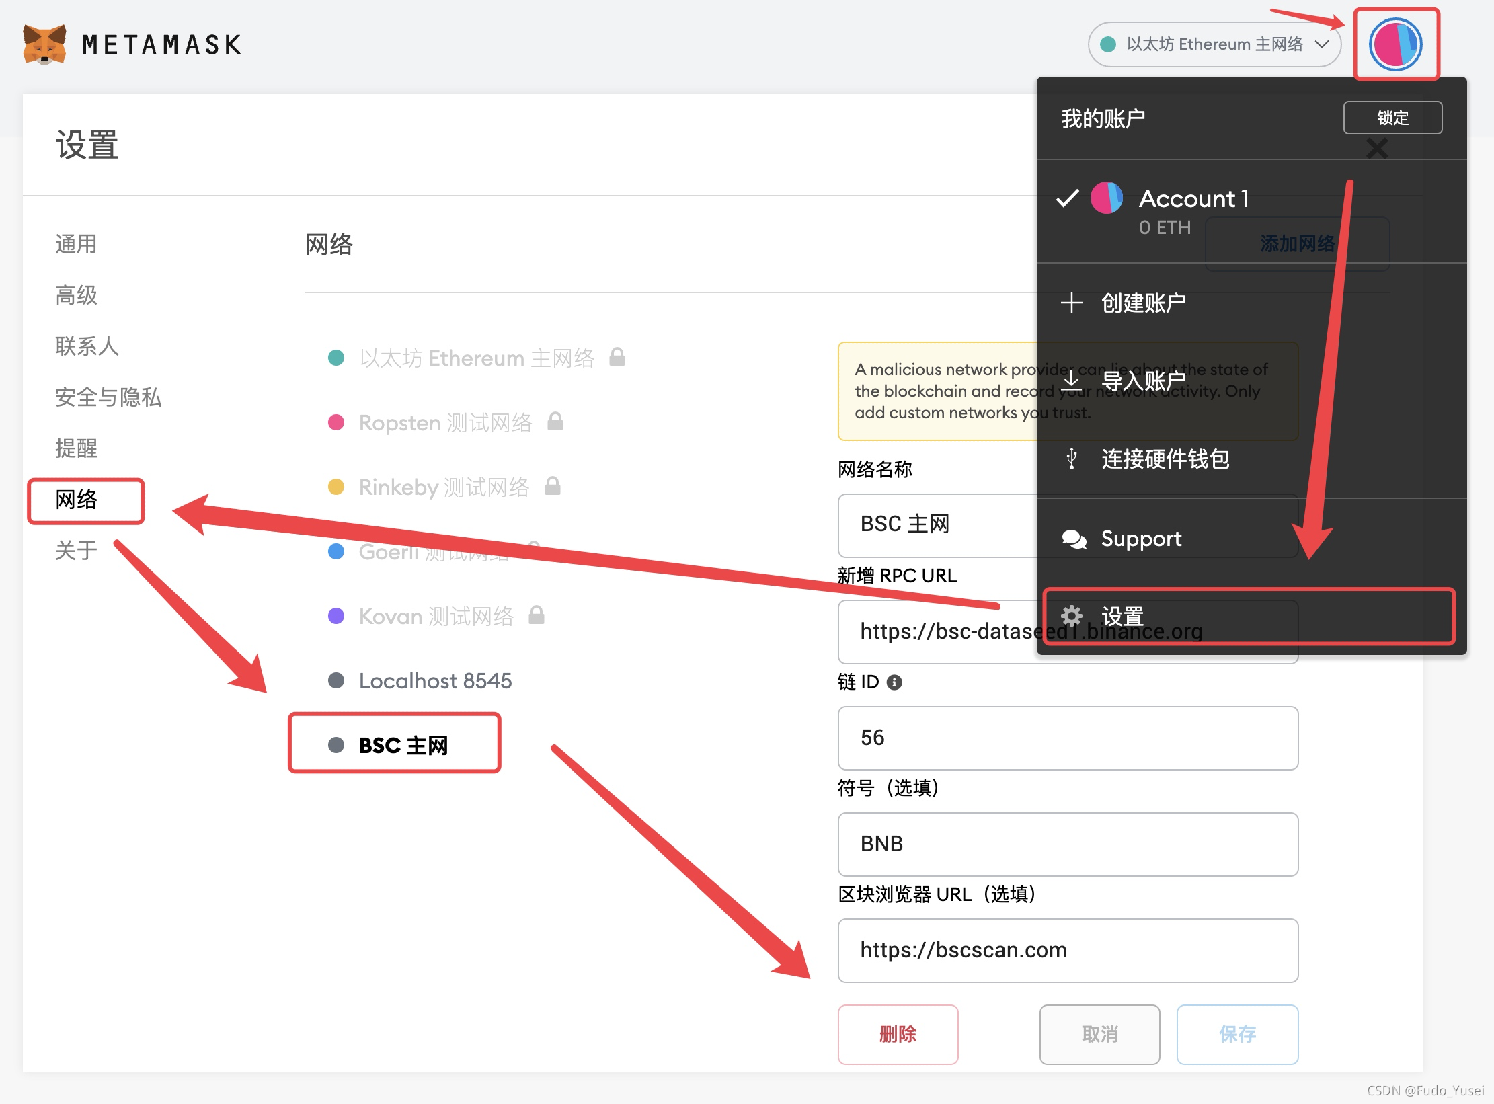
Task: Click the Lock (锁定) button
Action: pos(1392,118)
